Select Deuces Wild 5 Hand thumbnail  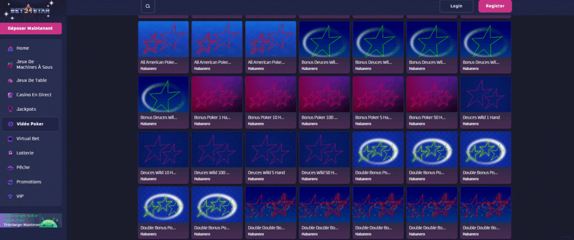click(271, 149)
